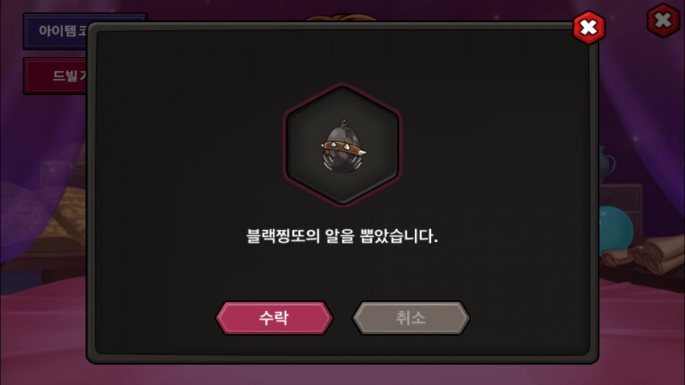The image size is (685, 385).
Task: Tap the dark hexagon frame around the egg
Action: pyautogui.click(x=342, y=144)
